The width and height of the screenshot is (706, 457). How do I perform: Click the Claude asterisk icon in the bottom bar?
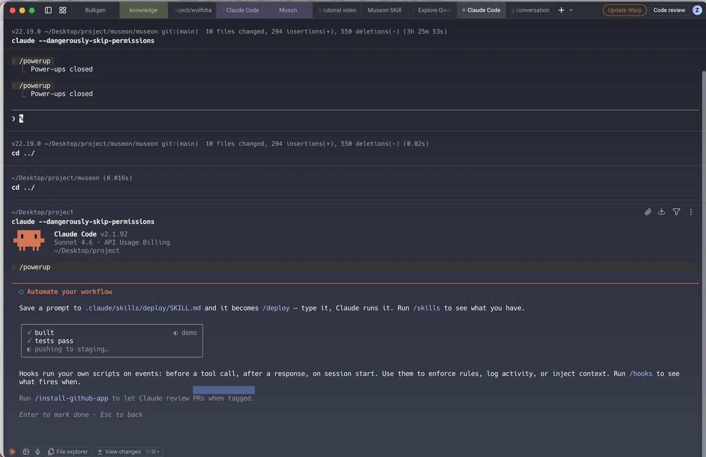point(12,451)
